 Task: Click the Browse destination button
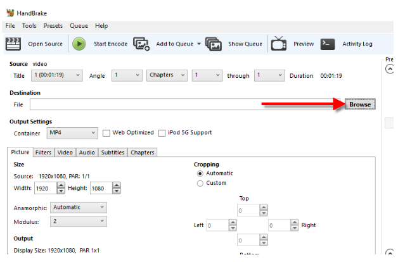360,104
